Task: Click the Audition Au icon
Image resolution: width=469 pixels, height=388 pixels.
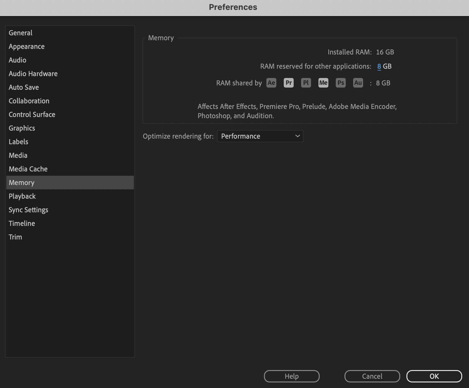Action: coord(358,83)
